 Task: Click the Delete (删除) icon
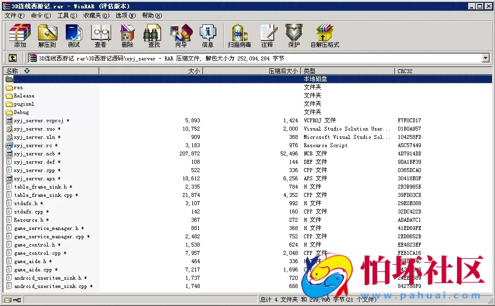(127, 36)
